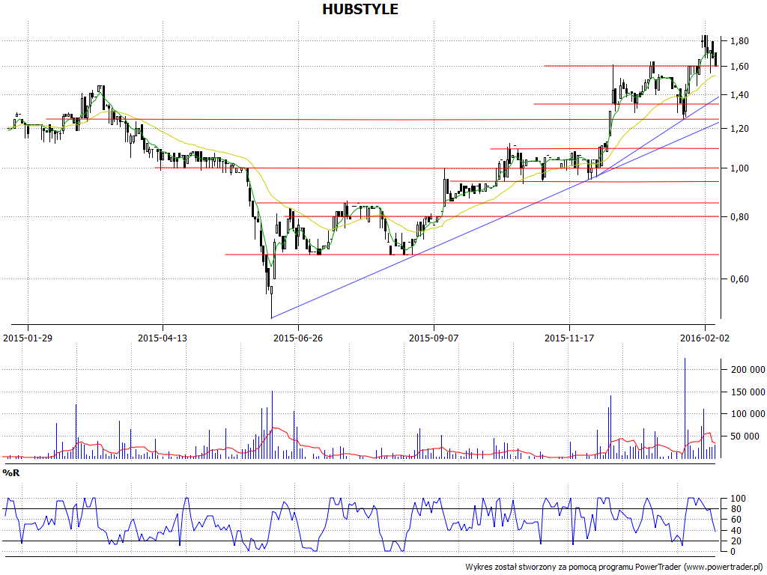
Task: Click the 2016-02-02 date label
Action: click(704, 338)
